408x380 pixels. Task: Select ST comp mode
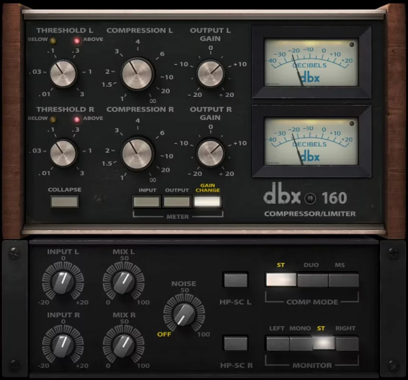(281, 280)
